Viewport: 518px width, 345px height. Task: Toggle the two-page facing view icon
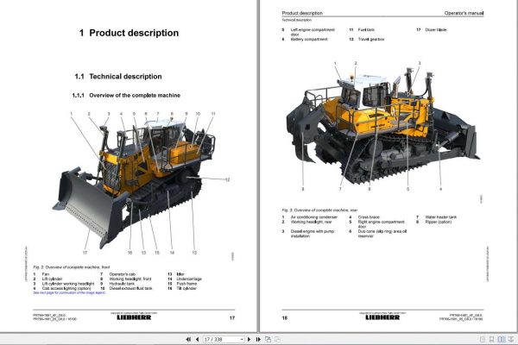point(501,339)
